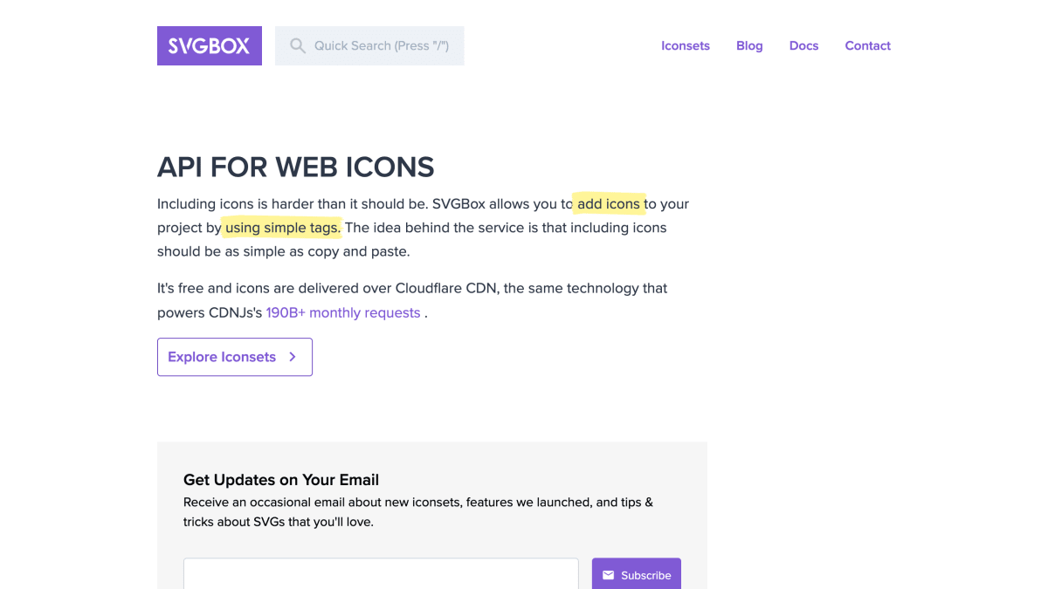Visit the Contact page
The width and height of the screenshot is (1048, 589).
pyautogui.click(x=867, y=45)
